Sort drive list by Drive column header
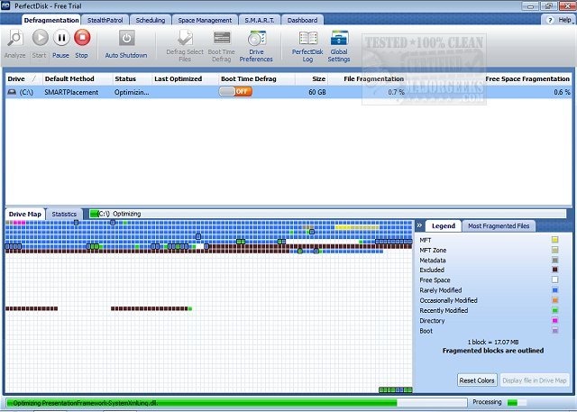 point(16,78)
